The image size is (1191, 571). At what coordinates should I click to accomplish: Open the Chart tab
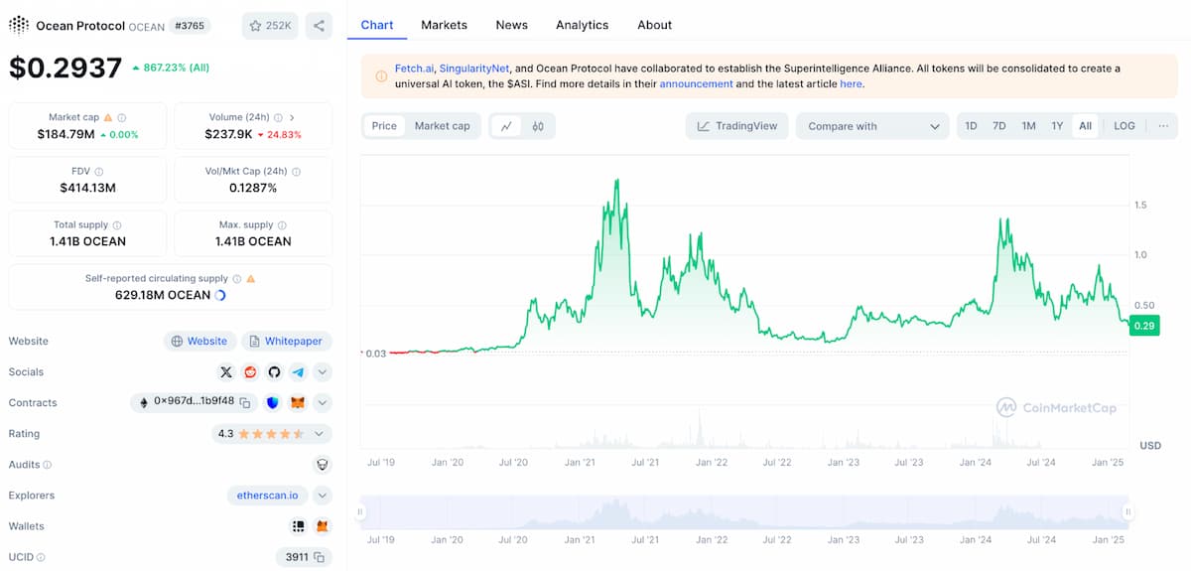377,25
